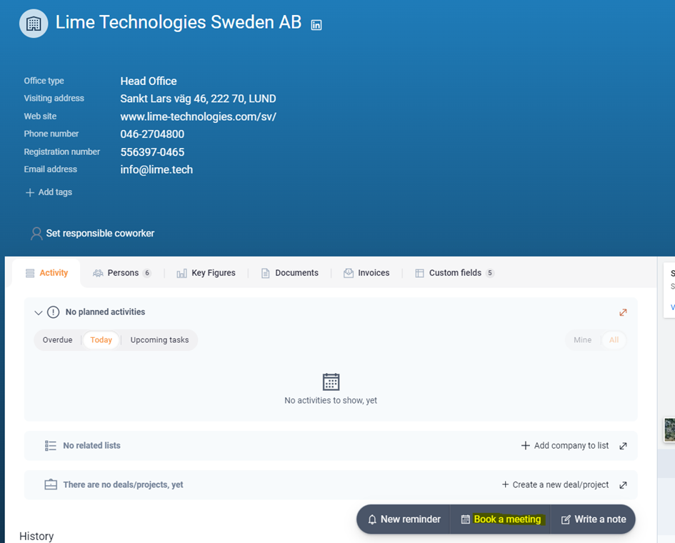The height and width of the screenshot is (543, 675).
Task: Click the Lime Technologies Sweden AB title
Action: 179,22
